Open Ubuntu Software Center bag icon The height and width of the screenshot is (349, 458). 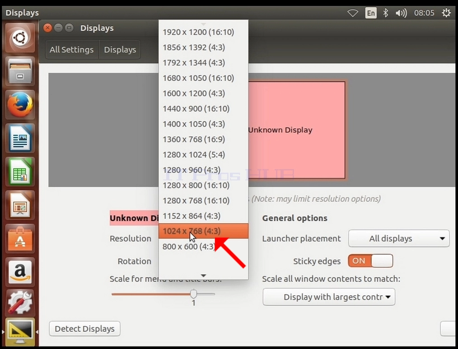tap(20, 239)
